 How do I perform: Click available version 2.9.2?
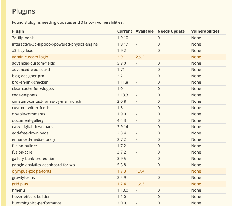(x=140, y=57)
